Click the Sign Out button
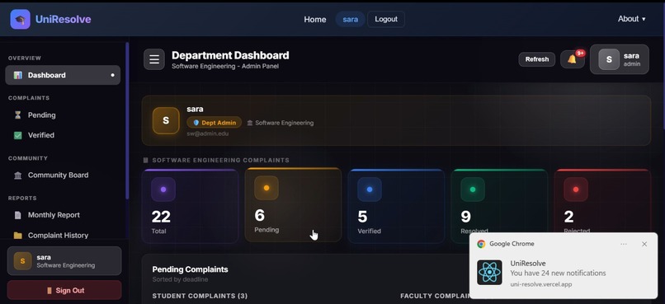The width and height of the screenshot is (665, 304). point(64,291)
